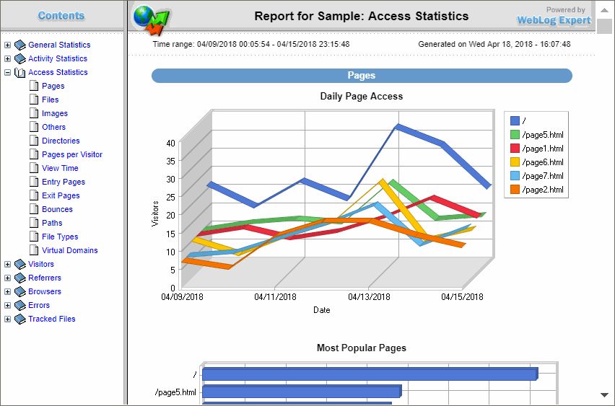The width and height of the screenshot is (615, 406).
Task: Click the page icon next to Pages
Action: pos(35,86)
